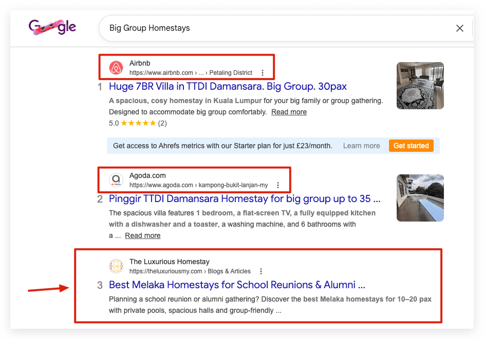The width and height of the screenshot is (484, 339).
Task: Click Read more on Airbnb snippet
Action: tap(289, 112)
